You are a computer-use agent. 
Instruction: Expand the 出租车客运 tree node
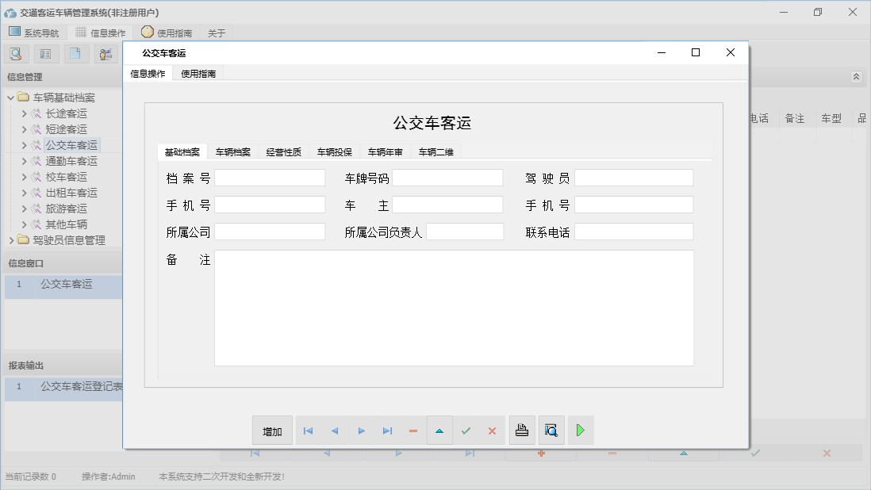tap(23, 192)
